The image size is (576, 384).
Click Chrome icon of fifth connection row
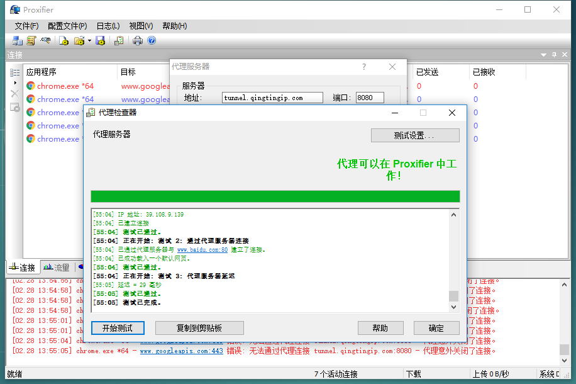click(x=31, y=139)
